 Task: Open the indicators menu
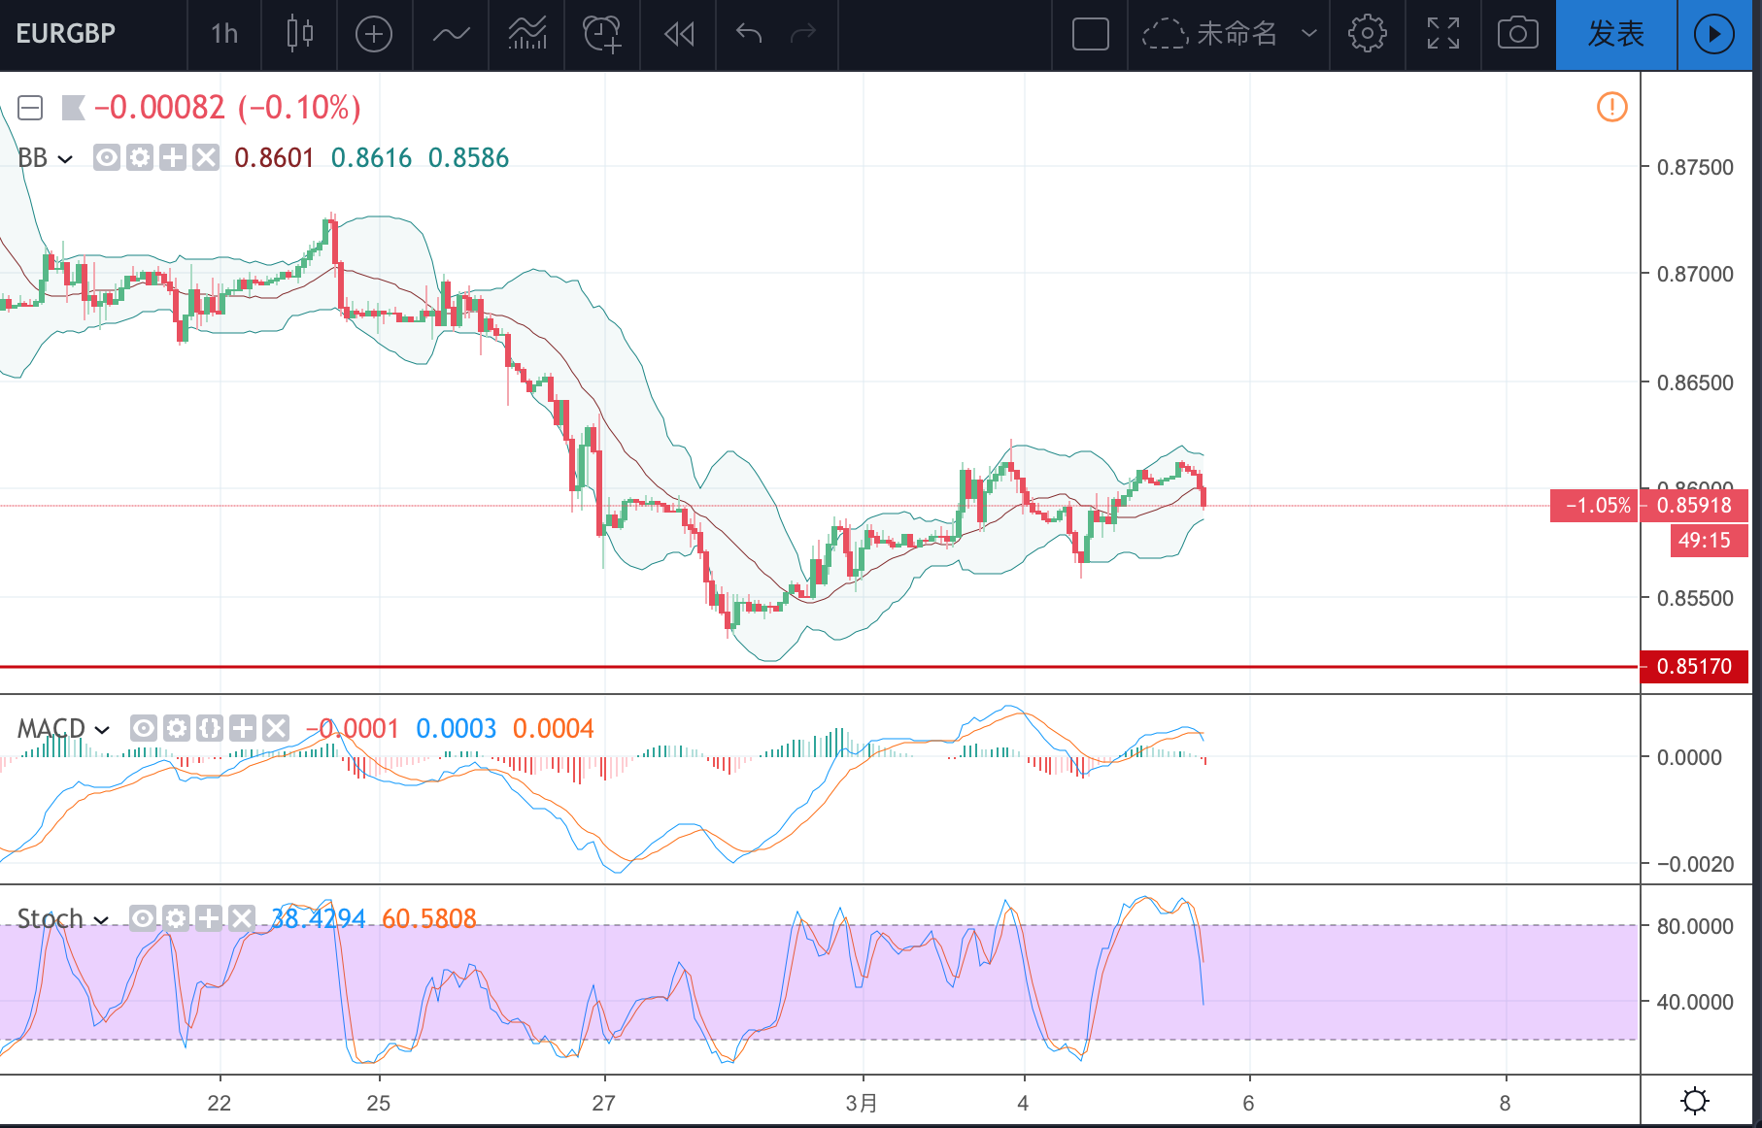[x=451, y=34]
